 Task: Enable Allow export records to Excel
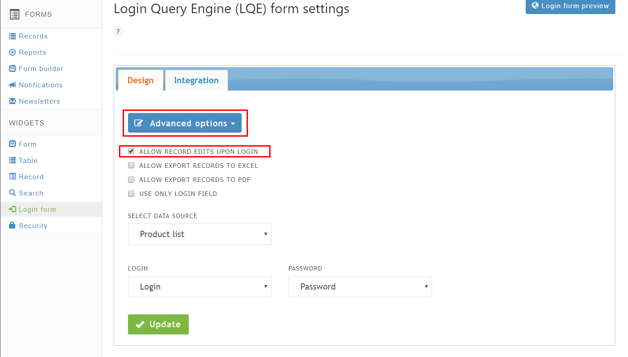[131, 166]
